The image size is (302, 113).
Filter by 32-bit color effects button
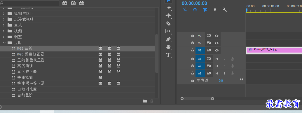(x=73, y=3)
